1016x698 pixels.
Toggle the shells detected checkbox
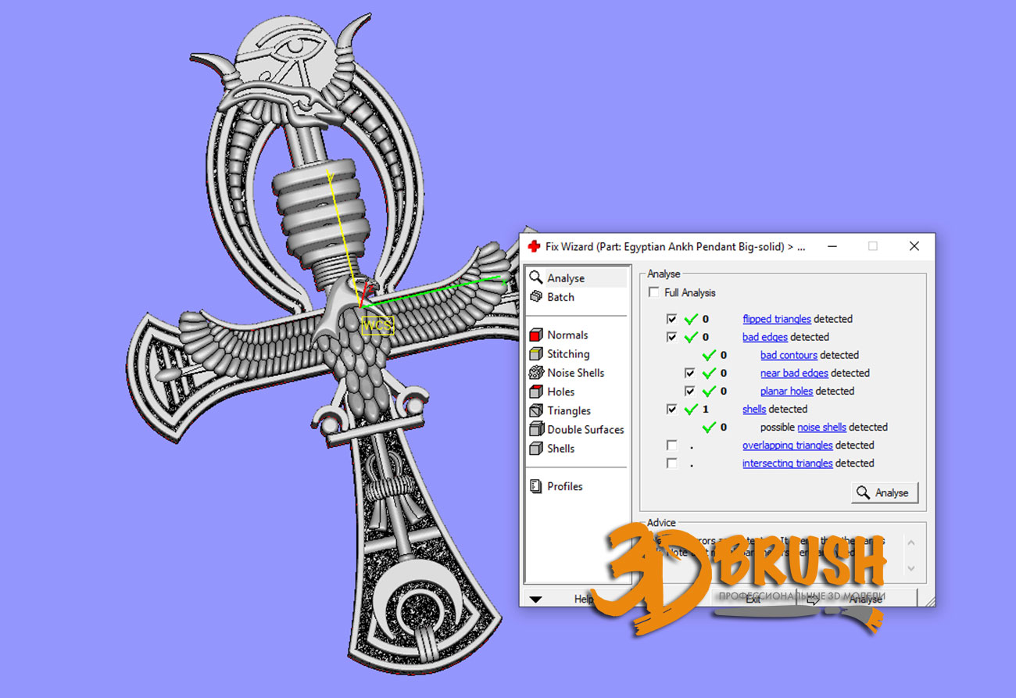coord(672,409)
